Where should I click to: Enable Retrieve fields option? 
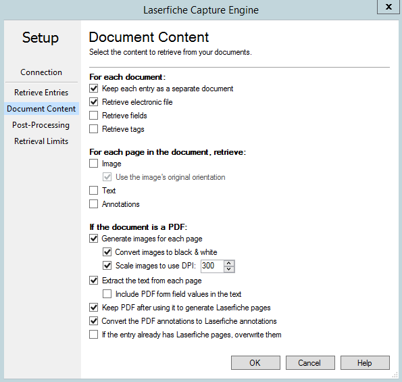coord(94,116)
